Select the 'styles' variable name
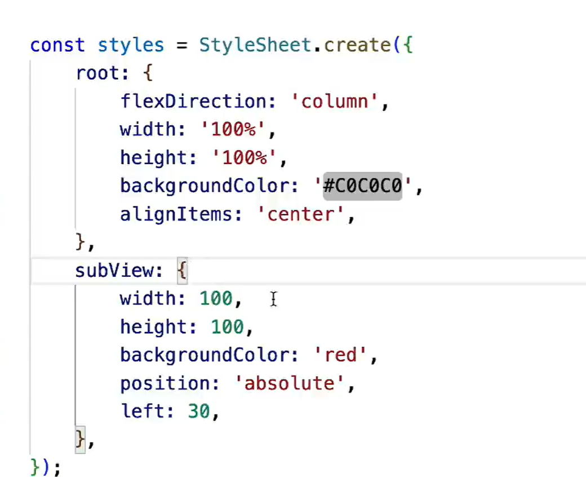The width and height of the screenshot is (586, 477). (131, 46)
